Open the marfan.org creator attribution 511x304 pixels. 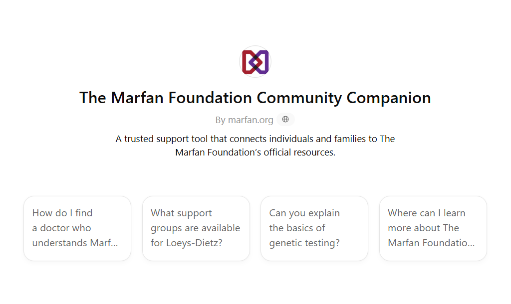(x=245, y=120)
